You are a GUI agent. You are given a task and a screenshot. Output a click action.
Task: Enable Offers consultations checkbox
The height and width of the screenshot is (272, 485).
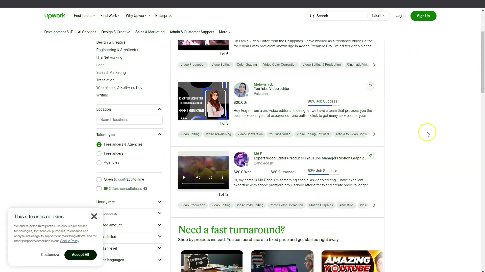point(99,188)
